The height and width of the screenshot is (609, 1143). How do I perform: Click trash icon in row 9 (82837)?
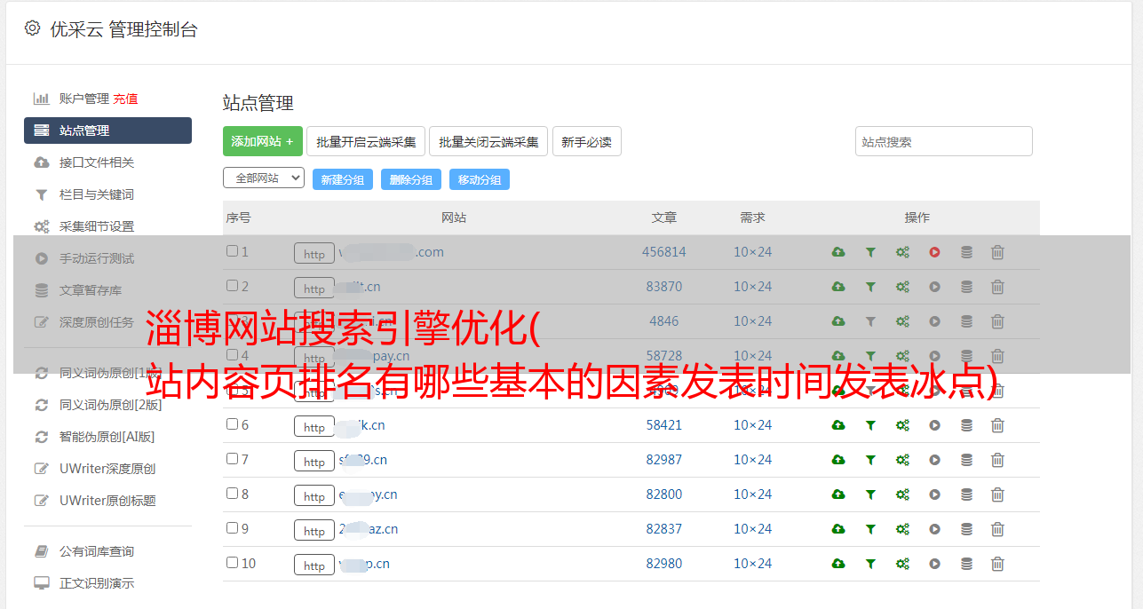997,529
